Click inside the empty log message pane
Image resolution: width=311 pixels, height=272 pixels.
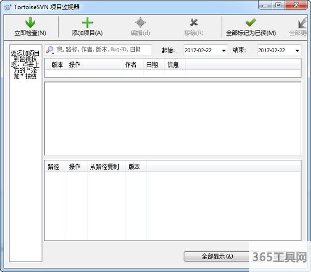172,118
